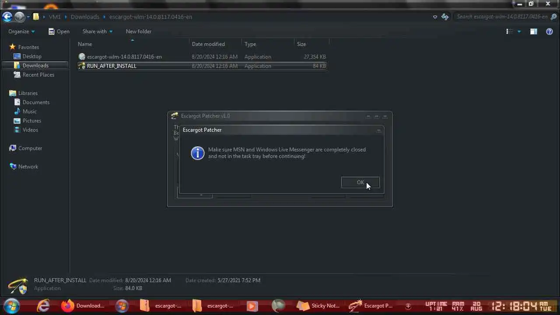Open Pictures library in the navigation pane

pyautogui.click(x=32, y=121)
